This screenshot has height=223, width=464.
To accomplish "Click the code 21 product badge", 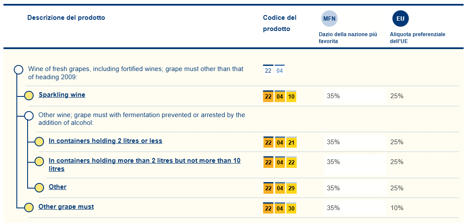I will pos(291,142).
